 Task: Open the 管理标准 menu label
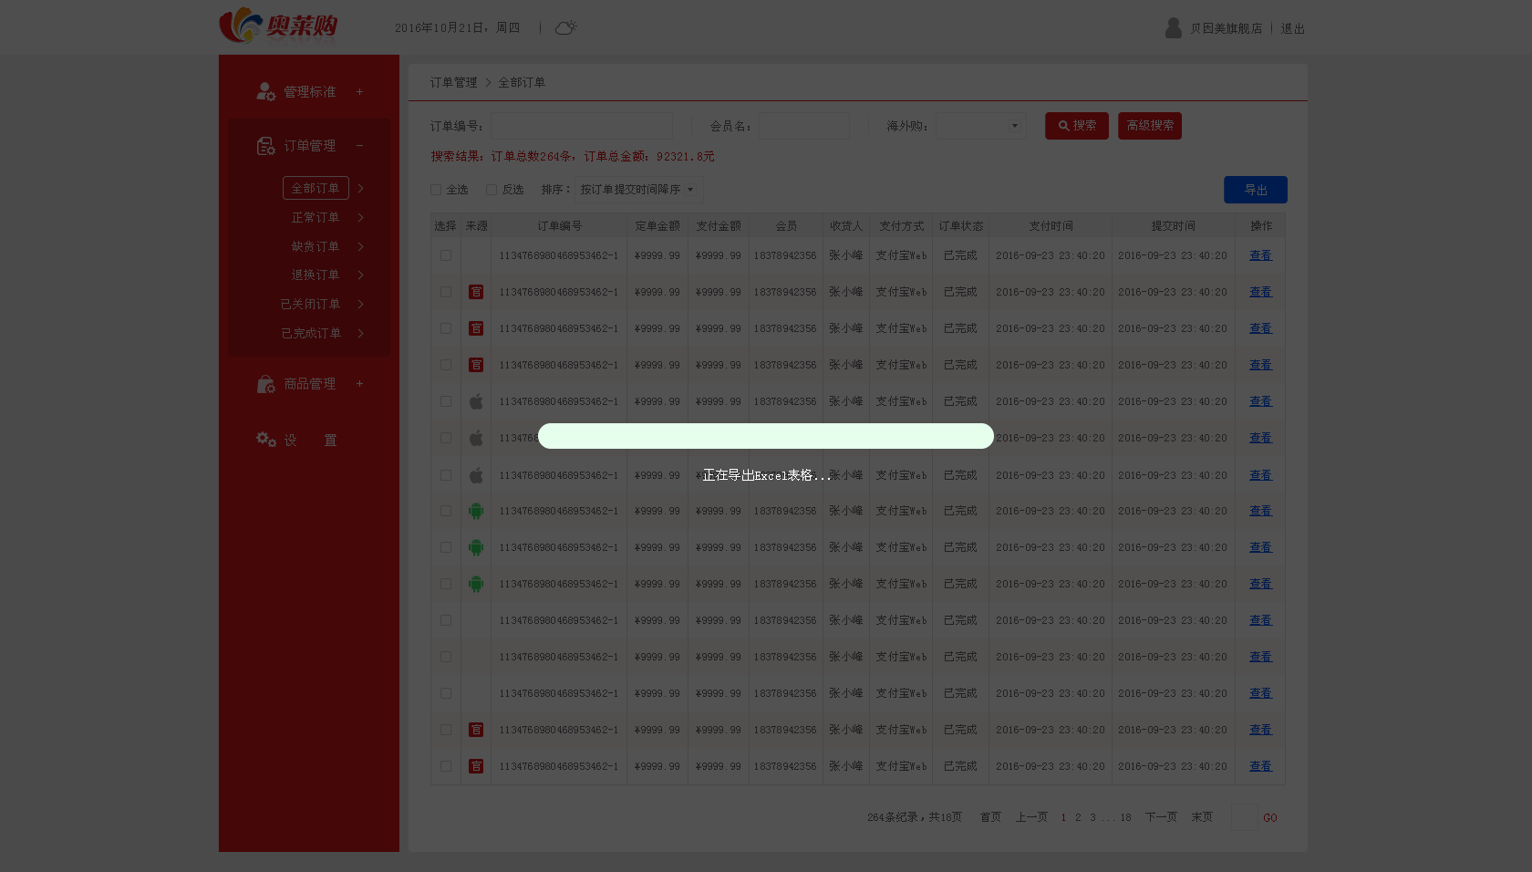(310, 92)
